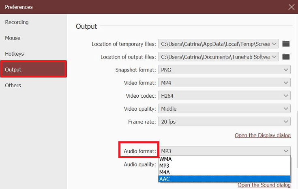Go to the Hotkeys section
This screenshot has height=189, width=298.
coord(14,54)
